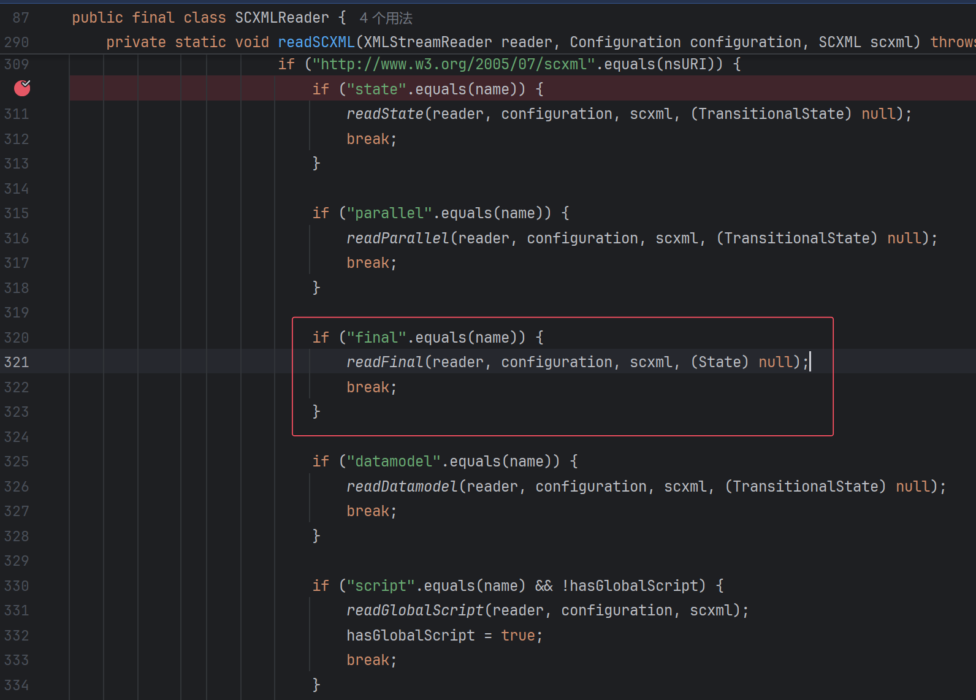This screenshot has height=700, width=976.
Task: Click the readSCXML method name in sticky header
Action: pos(316,42)
